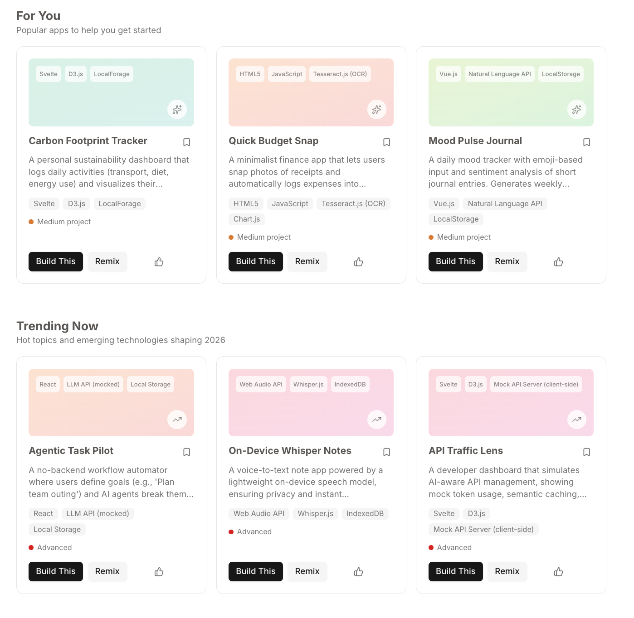Open the Mood Pulse Journal gradient thumbnail
The image size is (634, 618).
pos(511,92)
